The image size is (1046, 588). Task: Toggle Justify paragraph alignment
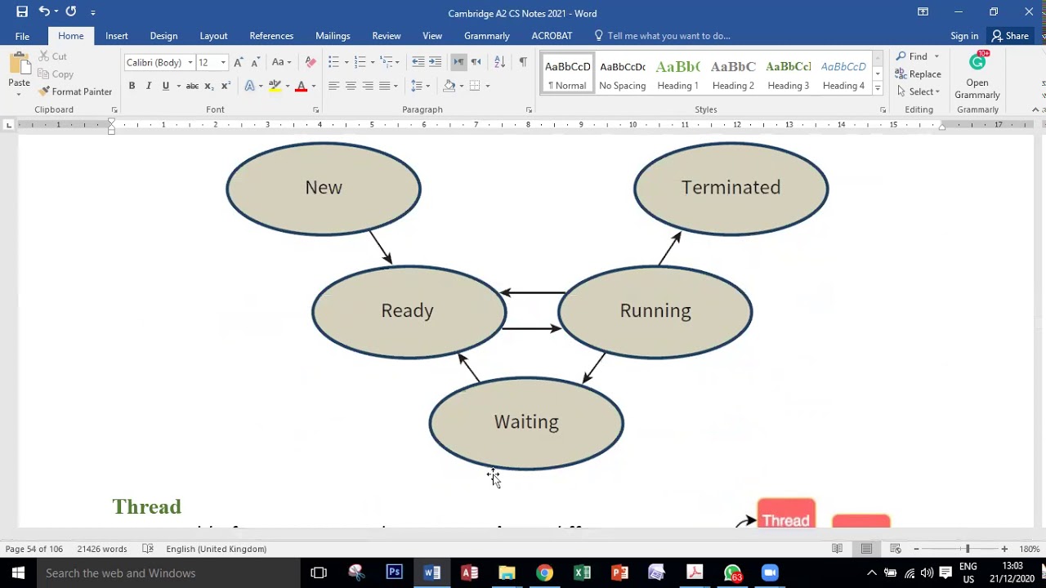click(385, 86)
